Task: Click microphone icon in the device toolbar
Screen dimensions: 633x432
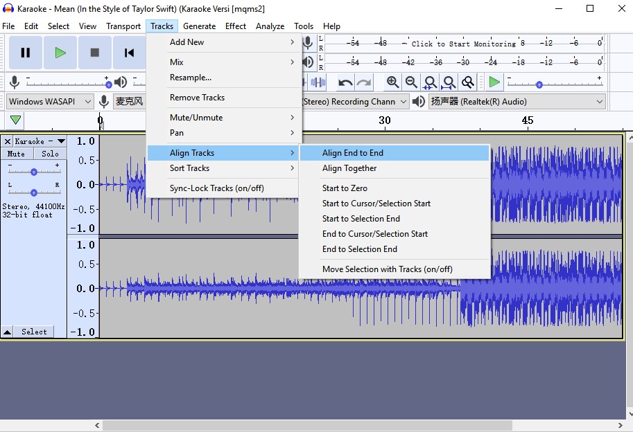Action: pyautogui.click(x=104, y=101)
